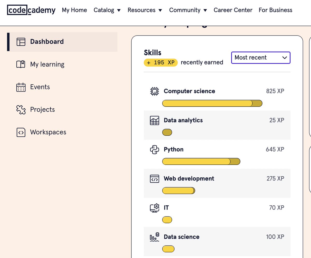Click the Skills heading
311x258 pixels.
coord(153,53)
